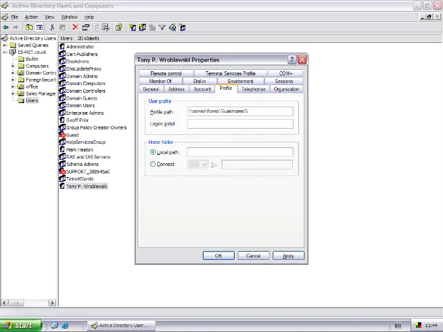
Task: Expand the ForeignSecurityPrincipals tree node
Action: [12, 80]
